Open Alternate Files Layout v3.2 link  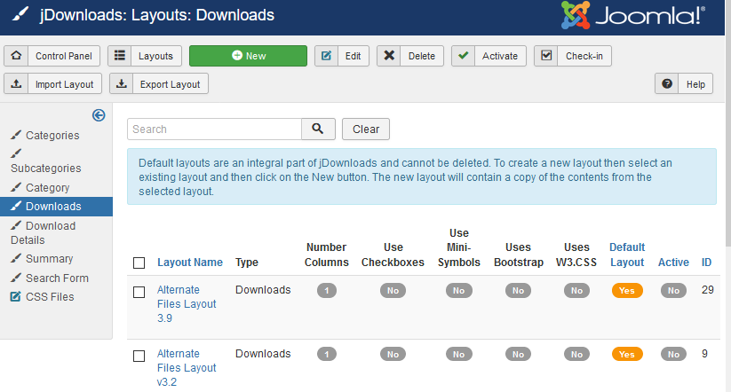tap(187, 368)
